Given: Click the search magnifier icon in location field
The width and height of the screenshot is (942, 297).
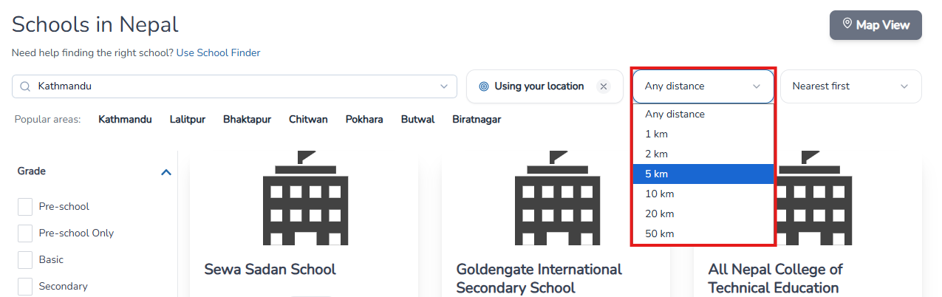Looking at the screenshot, I should coord(24,86).
